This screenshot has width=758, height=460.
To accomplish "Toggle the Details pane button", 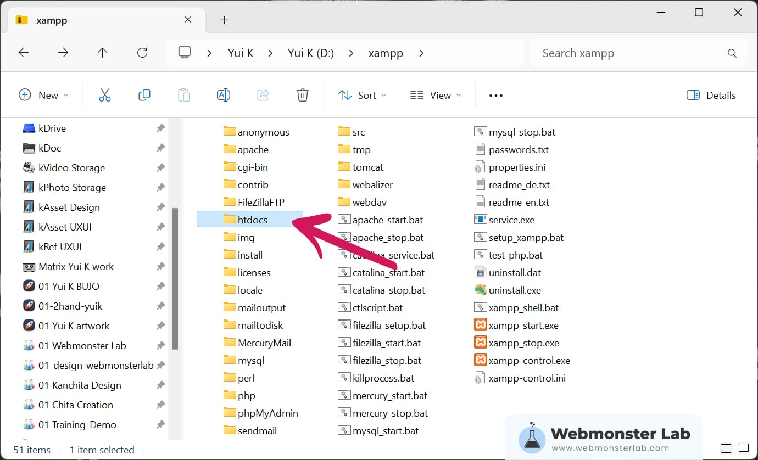I will tap(711, 95).
